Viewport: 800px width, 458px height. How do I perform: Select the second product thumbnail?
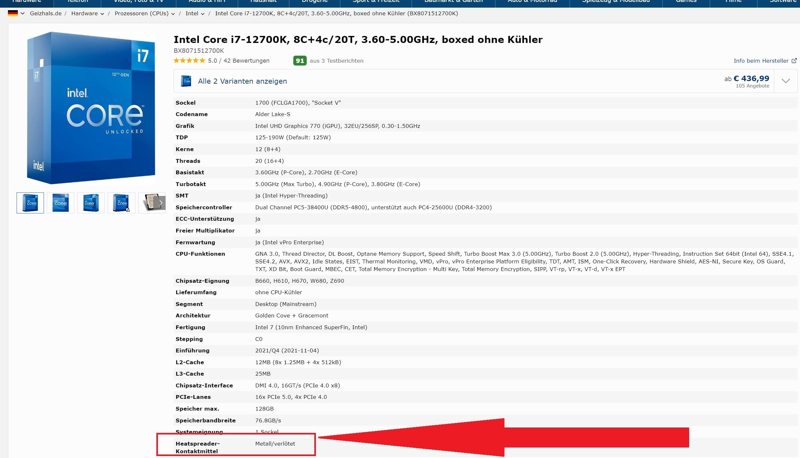pos(61,203)
